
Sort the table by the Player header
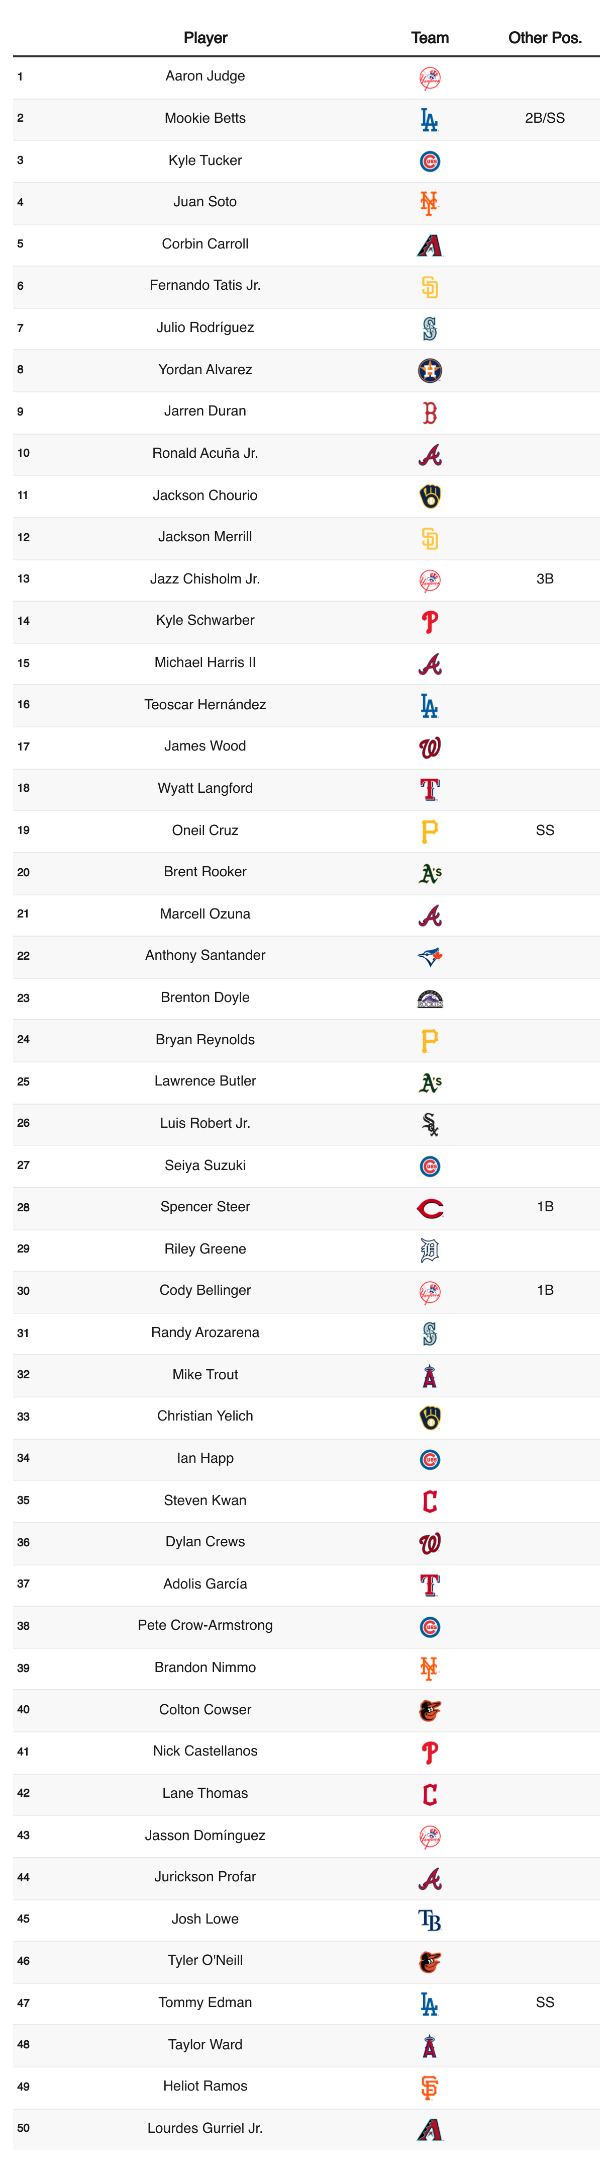point(206,38)
